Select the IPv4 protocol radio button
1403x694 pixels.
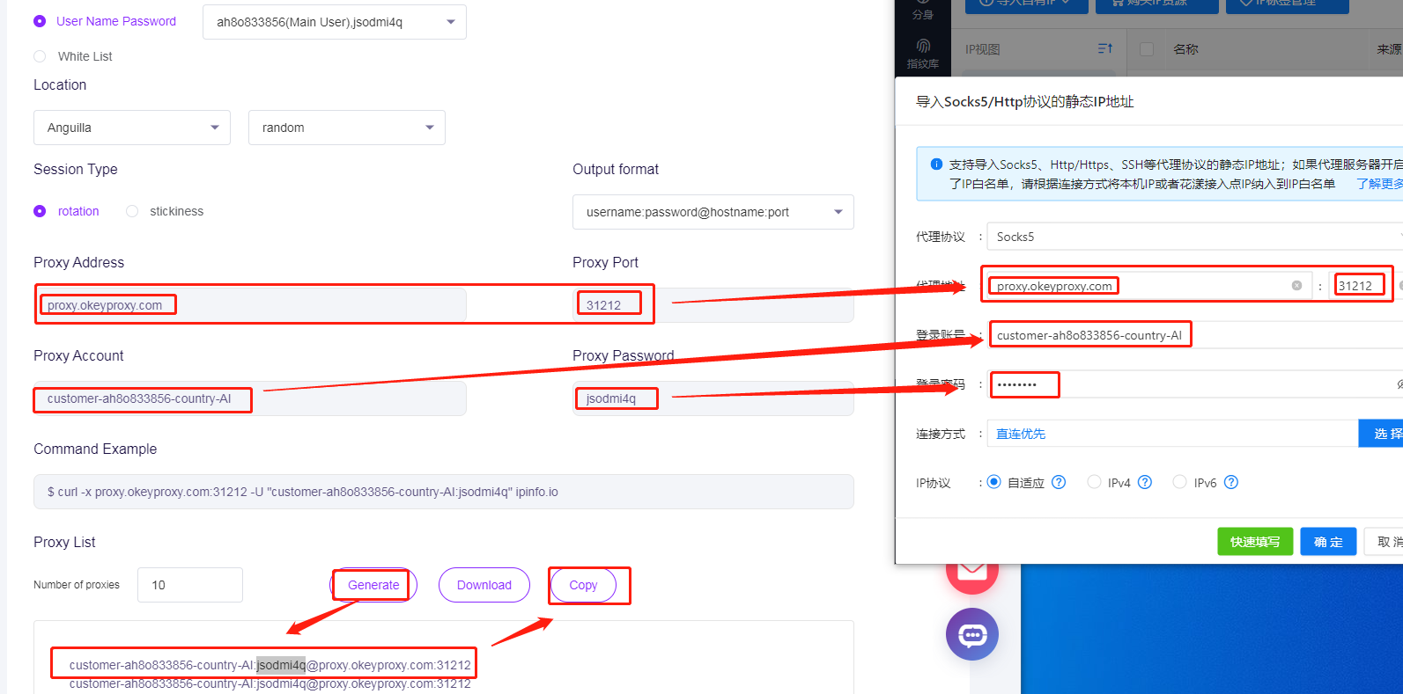pos(1094,482)
